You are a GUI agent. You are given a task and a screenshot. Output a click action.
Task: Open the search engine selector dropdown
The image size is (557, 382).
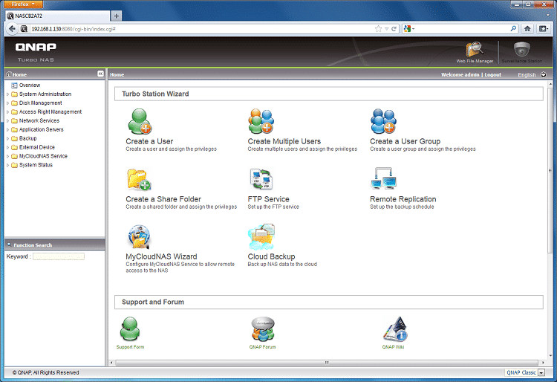coord(409,29)
